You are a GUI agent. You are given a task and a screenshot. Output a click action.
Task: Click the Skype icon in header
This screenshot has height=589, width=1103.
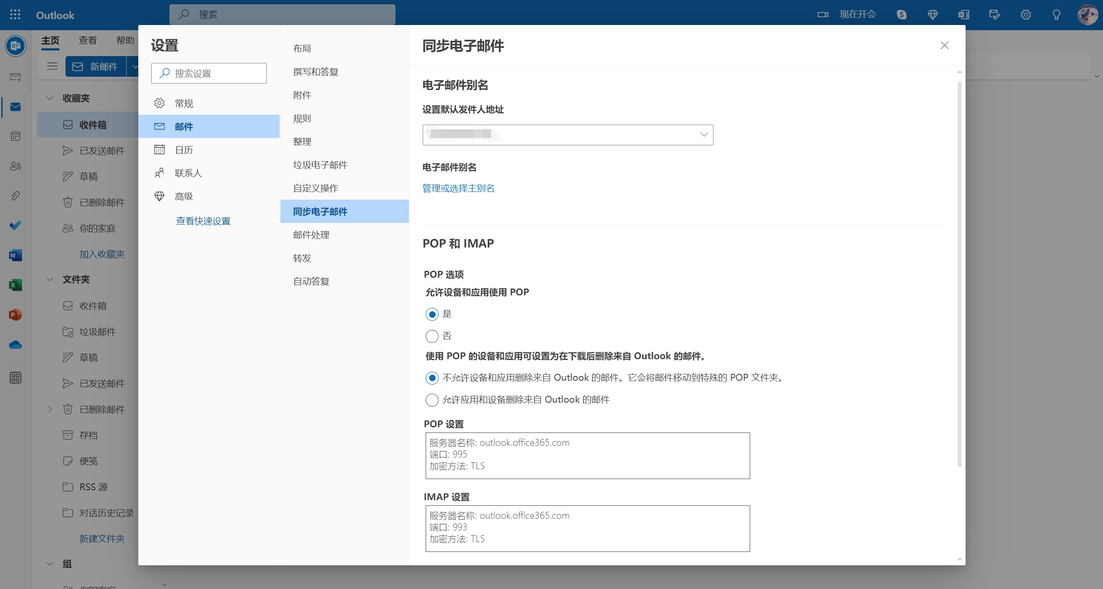(901, 15)
